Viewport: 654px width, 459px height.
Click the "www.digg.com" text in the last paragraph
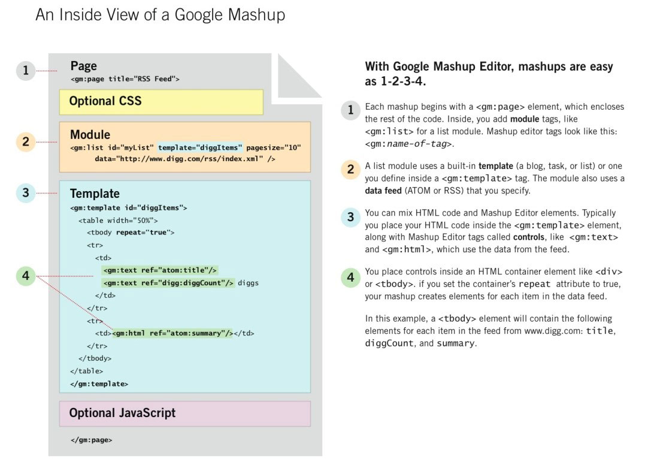[553, 331]
